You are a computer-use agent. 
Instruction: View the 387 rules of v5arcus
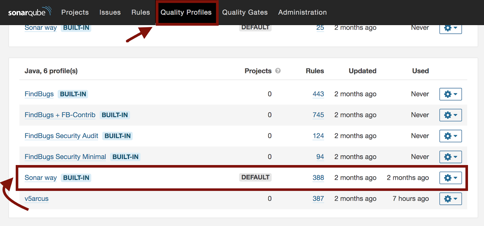point(318,199)
